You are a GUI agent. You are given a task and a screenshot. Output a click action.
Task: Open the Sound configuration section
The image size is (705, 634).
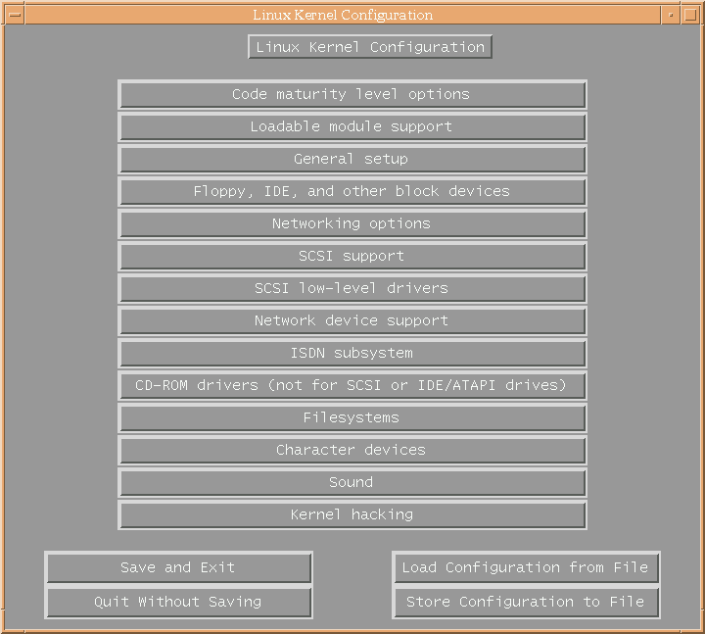[352, 483]
